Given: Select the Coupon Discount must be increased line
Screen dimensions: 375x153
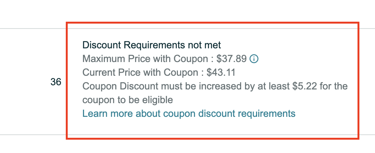Looking at the screenshot, I should coord(215,86).
